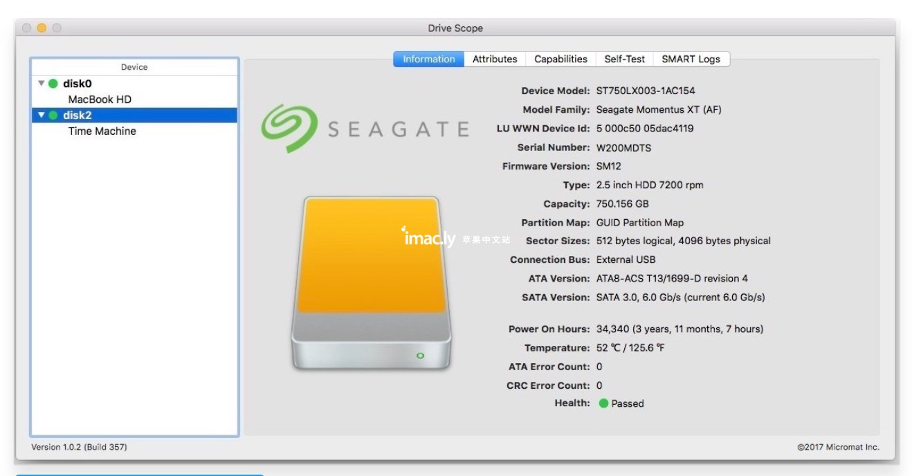
Task: Click the Device column header
Action: [x=134, y=67]
